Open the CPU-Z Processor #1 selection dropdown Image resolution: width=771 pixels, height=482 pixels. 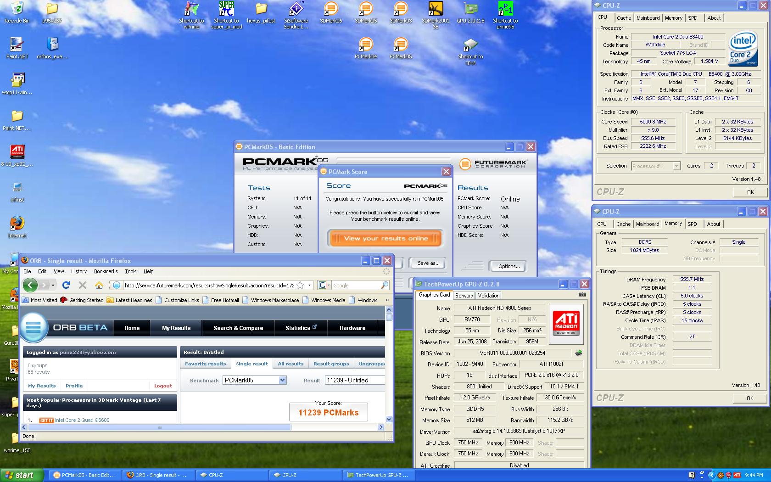coord(656,166)
